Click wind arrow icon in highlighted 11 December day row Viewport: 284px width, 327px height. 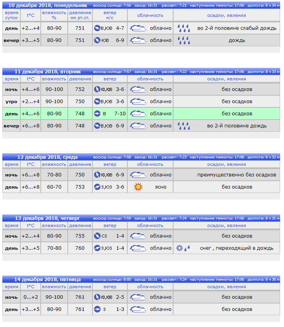point(97,114)
